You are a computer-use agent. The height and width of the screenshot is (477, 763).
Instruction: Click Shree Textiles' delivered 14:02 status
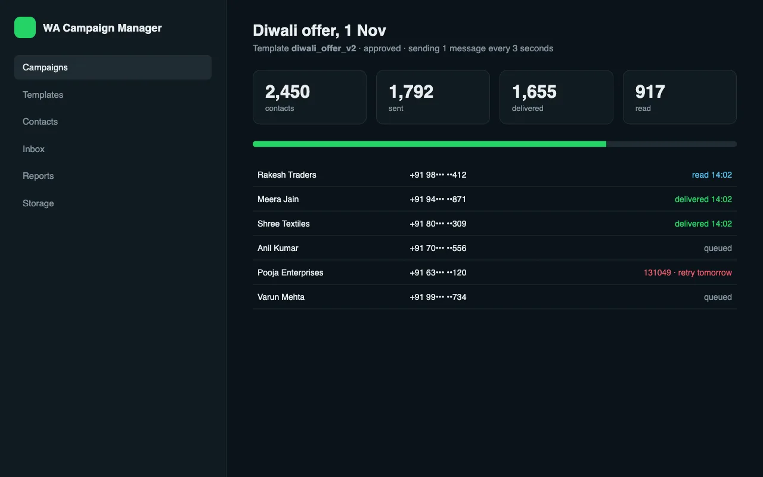pyautogui.click(x=703, y=224)
